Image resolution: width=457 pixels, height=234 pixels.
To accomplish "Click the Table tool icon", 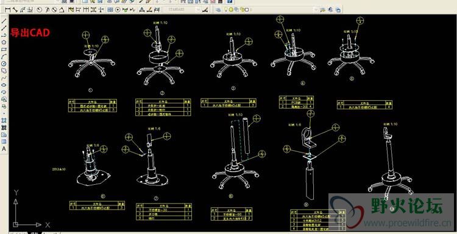I will point(4,142).
